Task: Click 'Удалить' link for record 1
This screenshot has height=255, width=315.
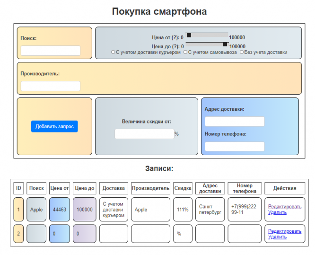Action: (277, 212)
